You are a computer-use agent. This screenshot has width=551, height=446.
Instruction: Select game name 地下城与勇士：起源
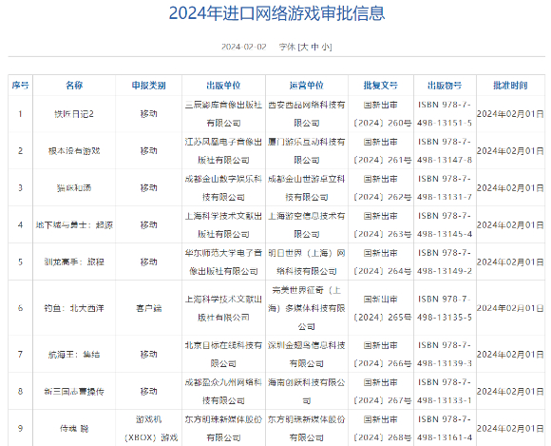pyautogui.click(x=74, y=224)
